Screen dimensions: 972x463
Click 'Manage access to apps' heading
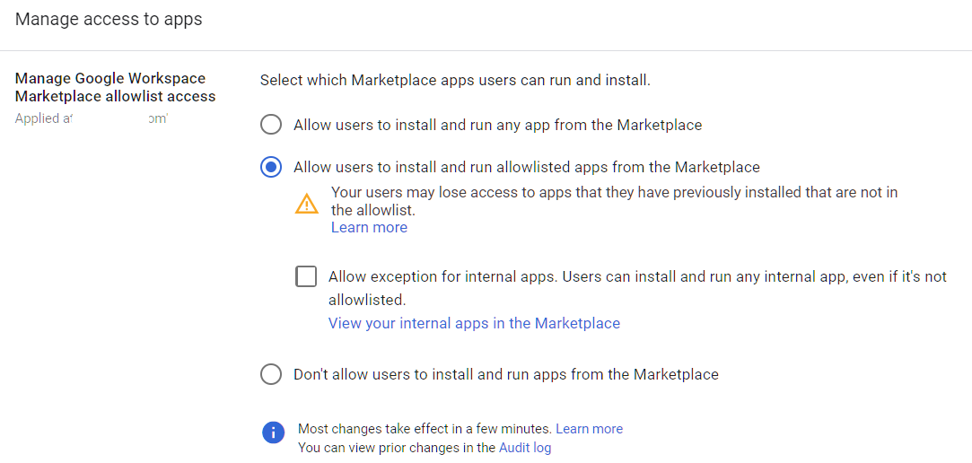click(109, 19)
